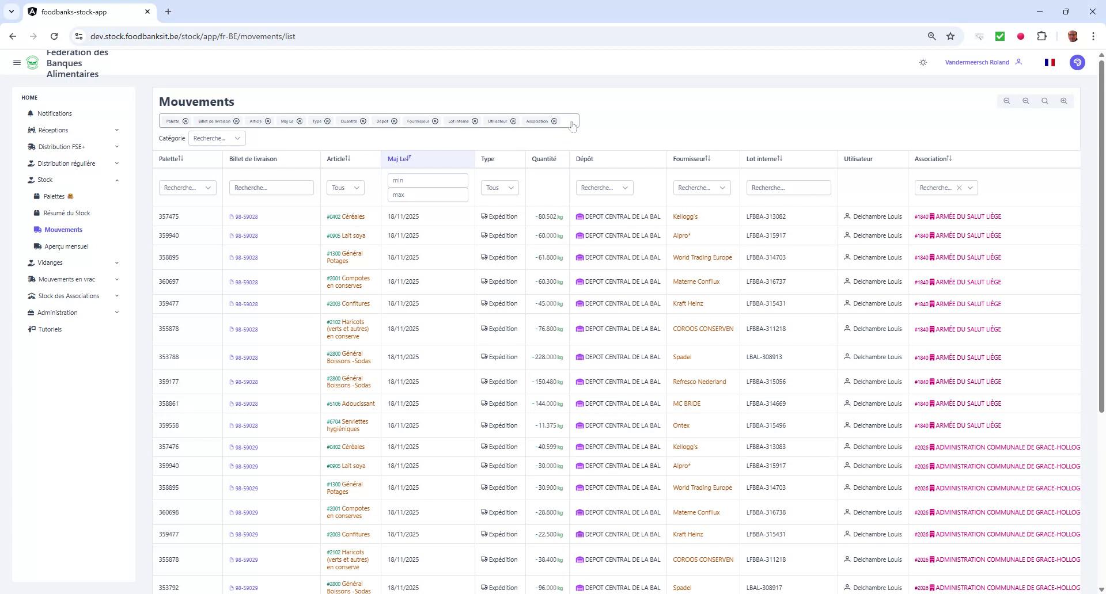This screenshot has height=594, width=1106.
Task: Toggle light/dark mode with the sun icon
Action: click(x=922, y=62)
